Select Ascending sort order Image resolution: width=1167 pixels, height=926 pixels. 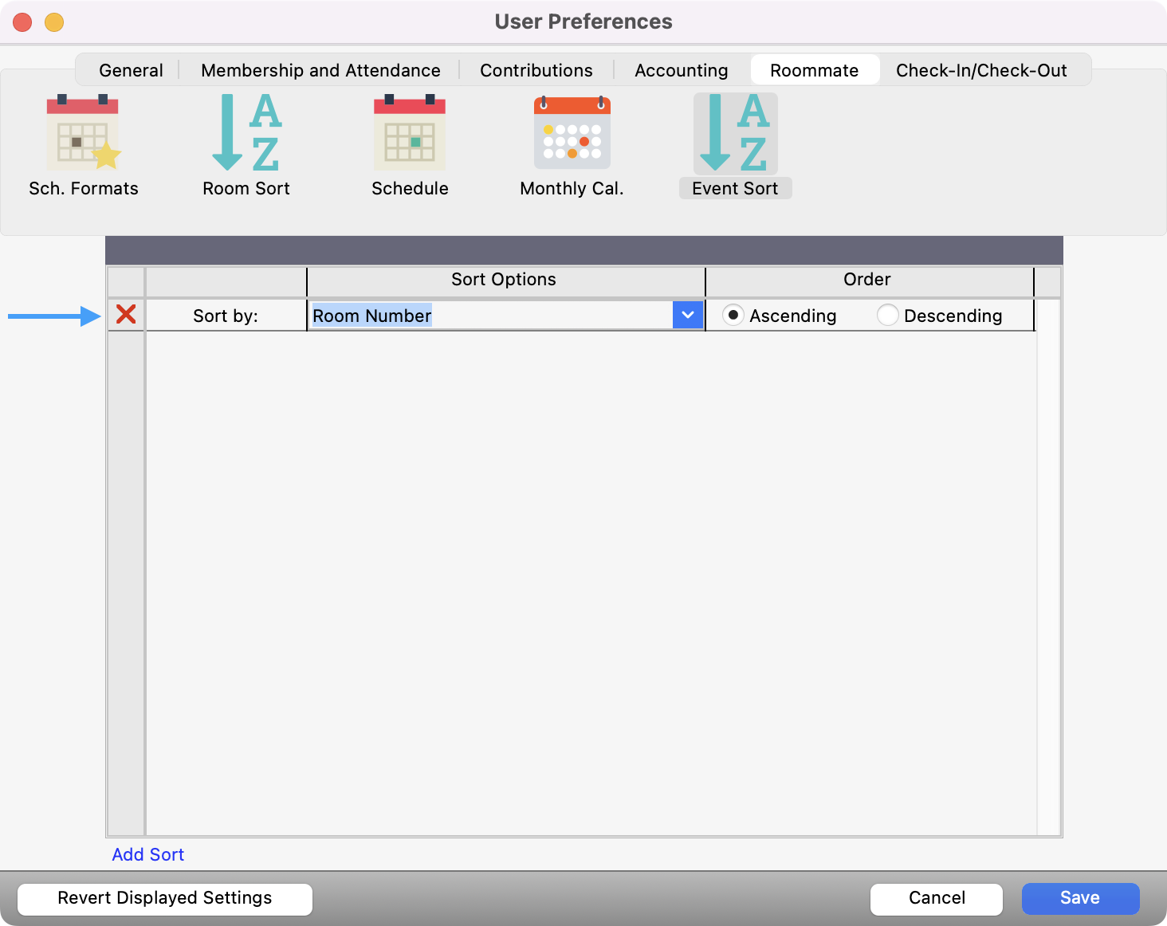click(x=733, y=316)
